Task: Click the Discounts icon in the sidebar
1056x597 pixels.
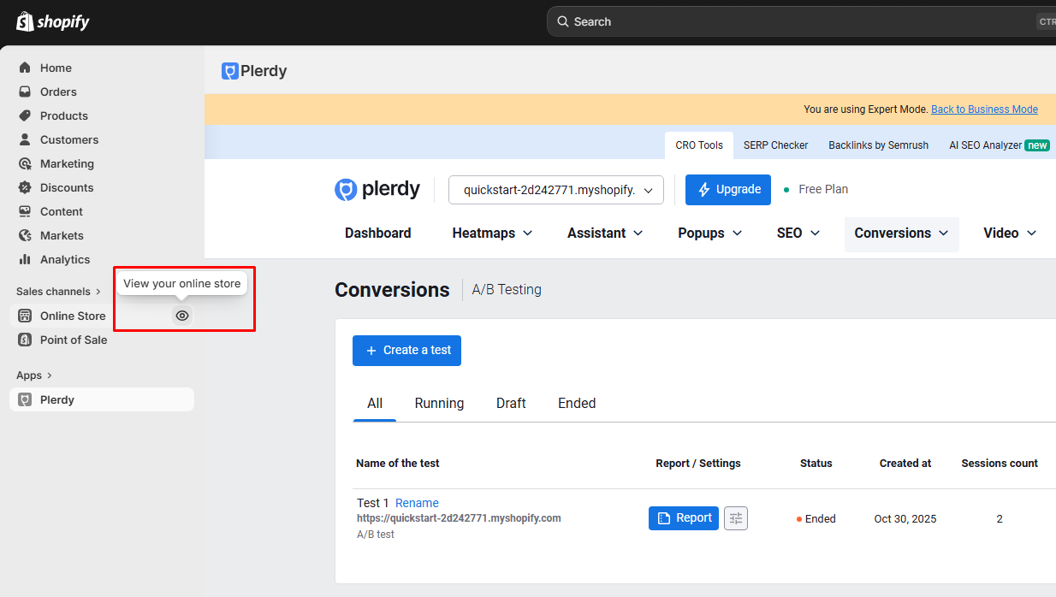Action: click(25, 187)
